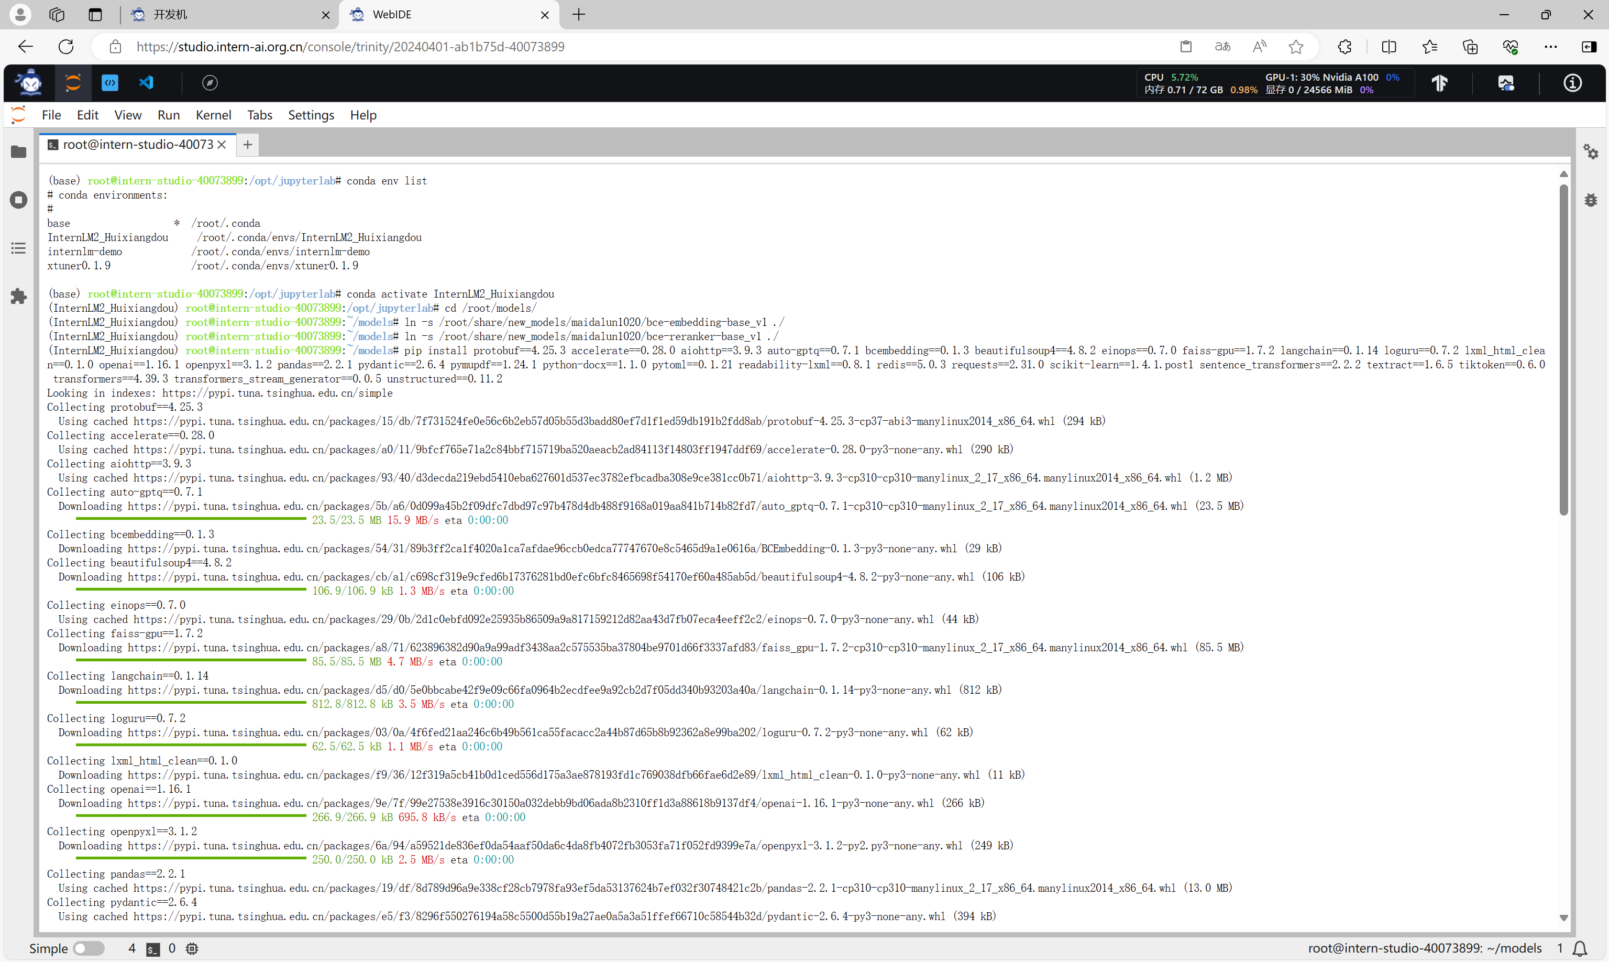Open browser tab actions menu icon
This screenshot has height=962, width=1609.
pyautogui.click(x=95, y=14)
